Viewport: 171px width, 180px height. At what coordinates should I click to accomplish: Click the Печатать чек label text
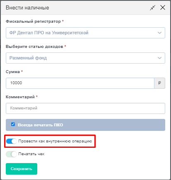pos(31,154)
